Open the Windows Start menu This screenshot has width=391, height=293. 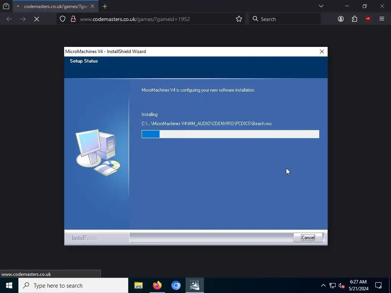pyautogui.click(x=9, y=285)
